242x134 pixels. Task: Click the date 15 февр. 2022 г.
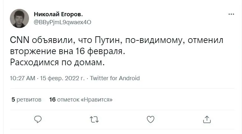click(63, 78)
